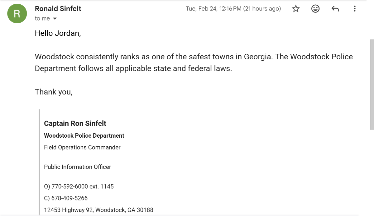Screen dimensions: 374x220
Task: Click the "Captain Ron Sinfelt" signature name
Action: tap(75, 123)
